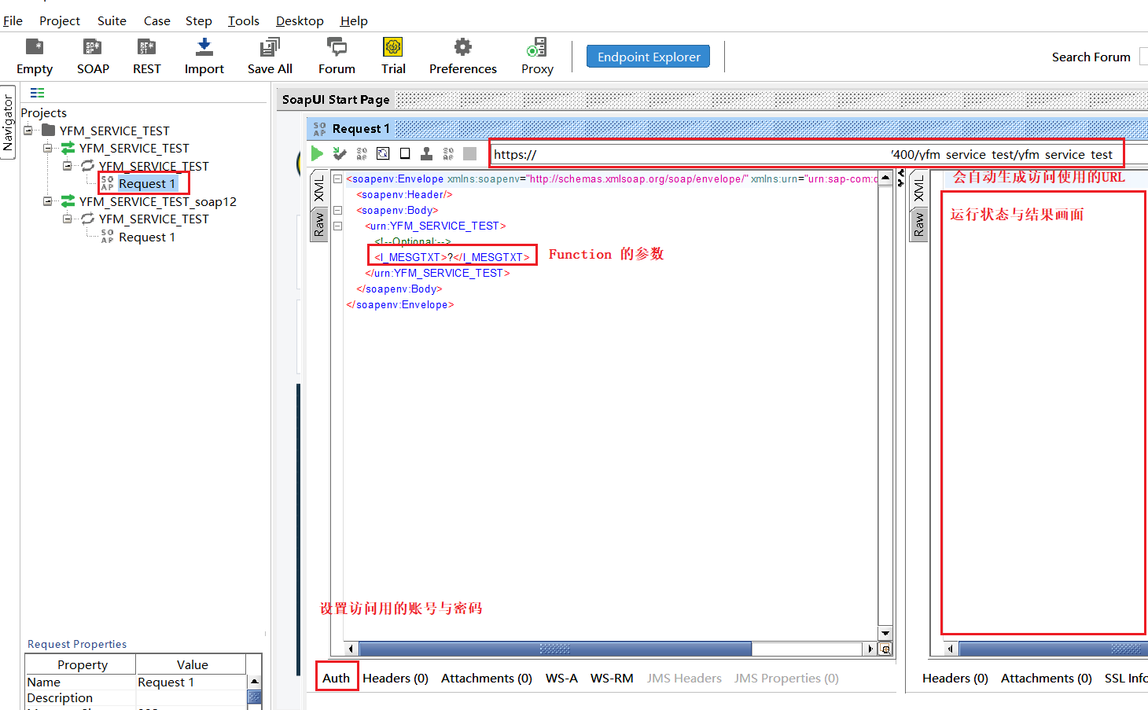Collapse the top-level YFM_SERVICE_TEST project node
The height and width of the screenshot is (710, 1148).
(x=28, y=131)
